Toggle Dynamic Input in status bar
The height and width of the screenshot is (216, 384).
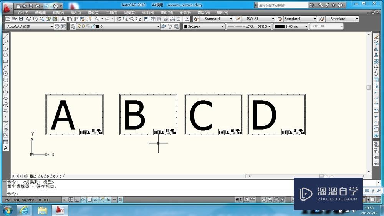point(108,199)
